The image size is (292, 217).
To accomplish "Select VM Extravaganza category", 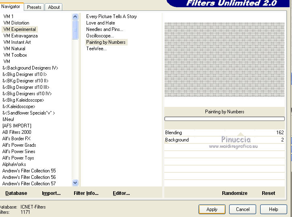I will click(21, 36).
